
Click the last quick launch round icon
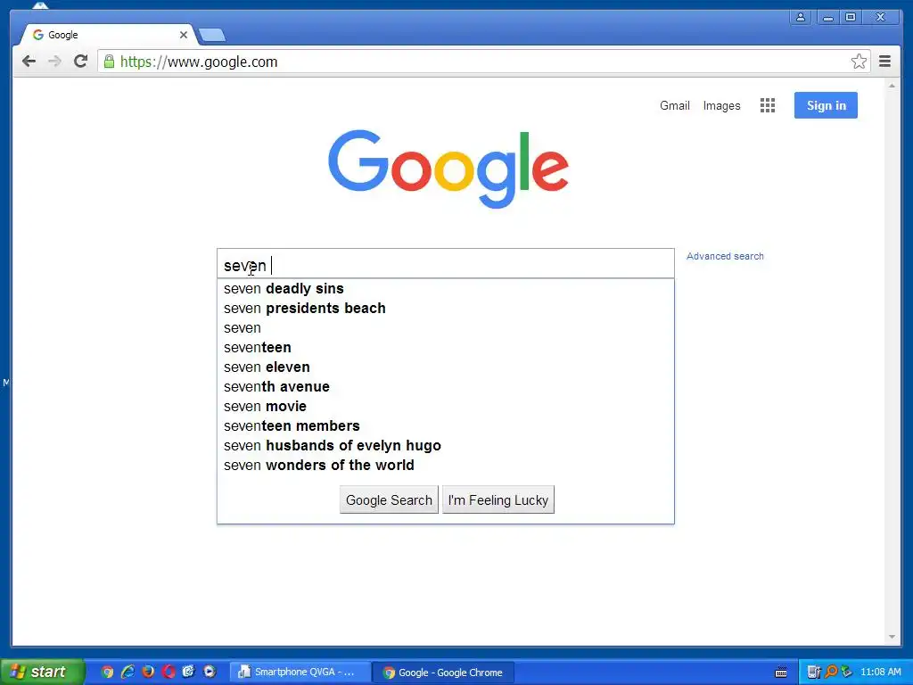[209, 672]
